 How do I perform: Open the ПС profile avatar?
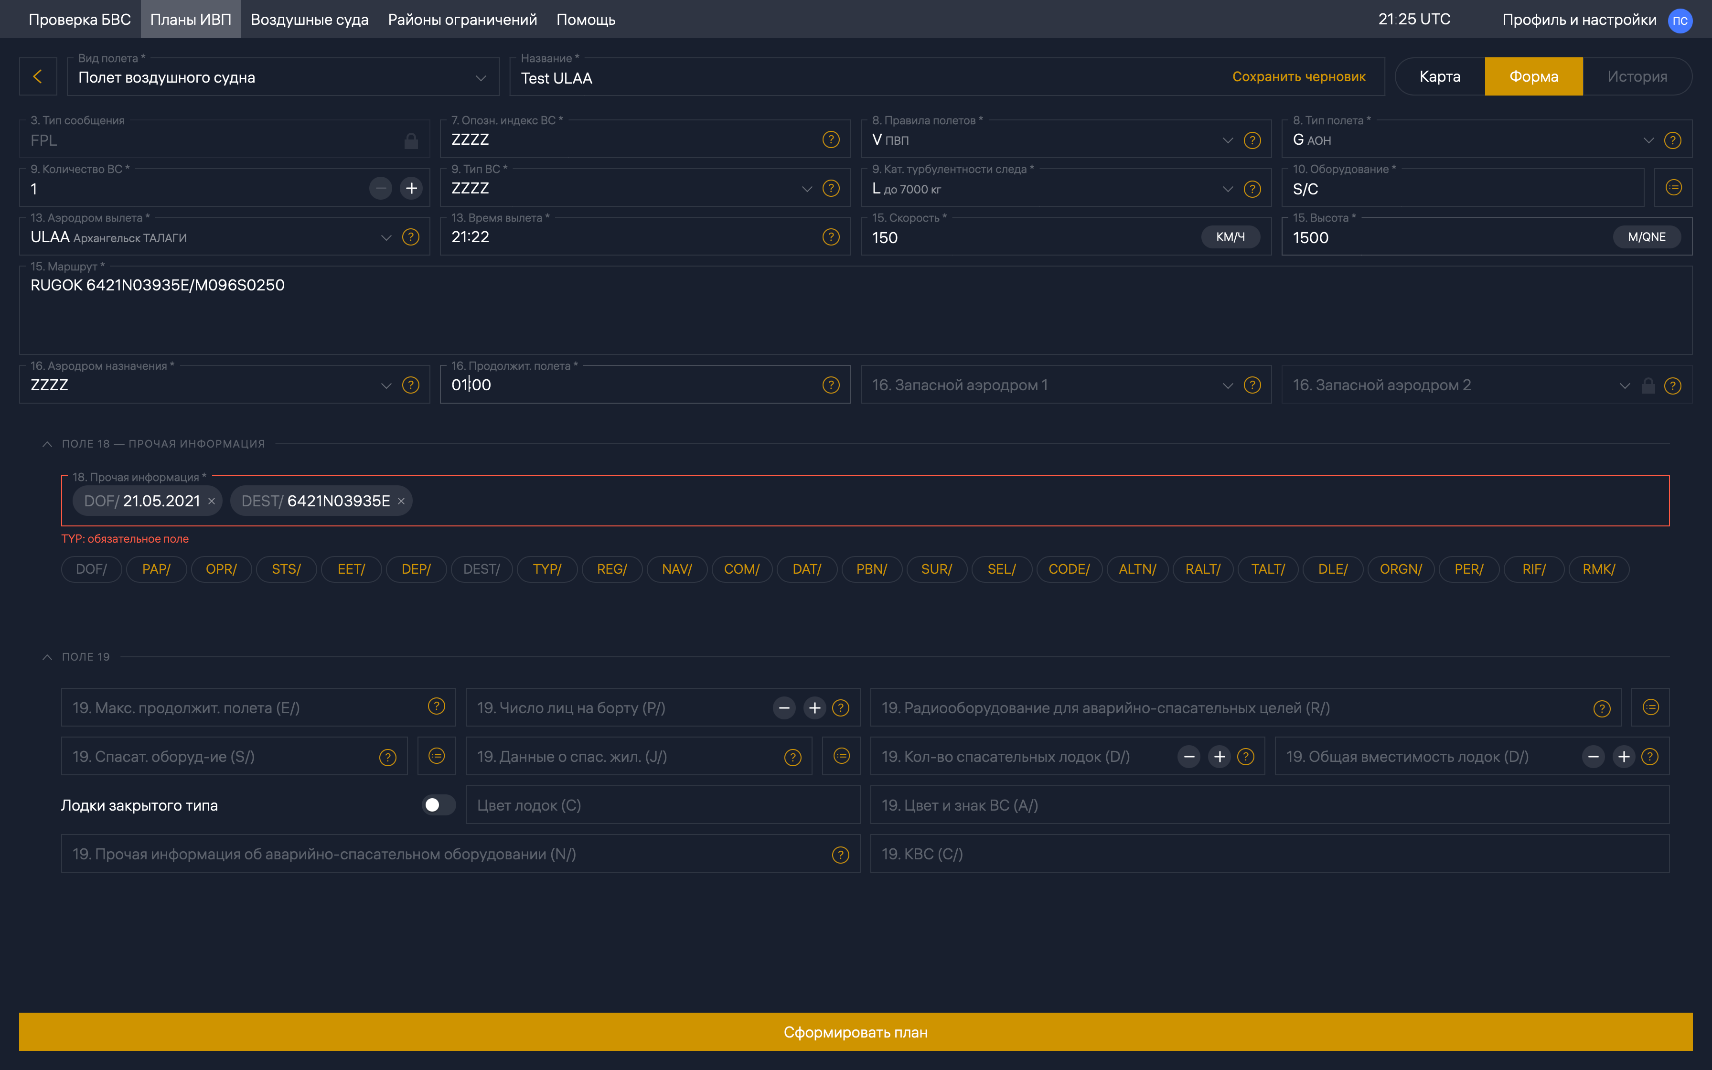(x=1680, y=20)
